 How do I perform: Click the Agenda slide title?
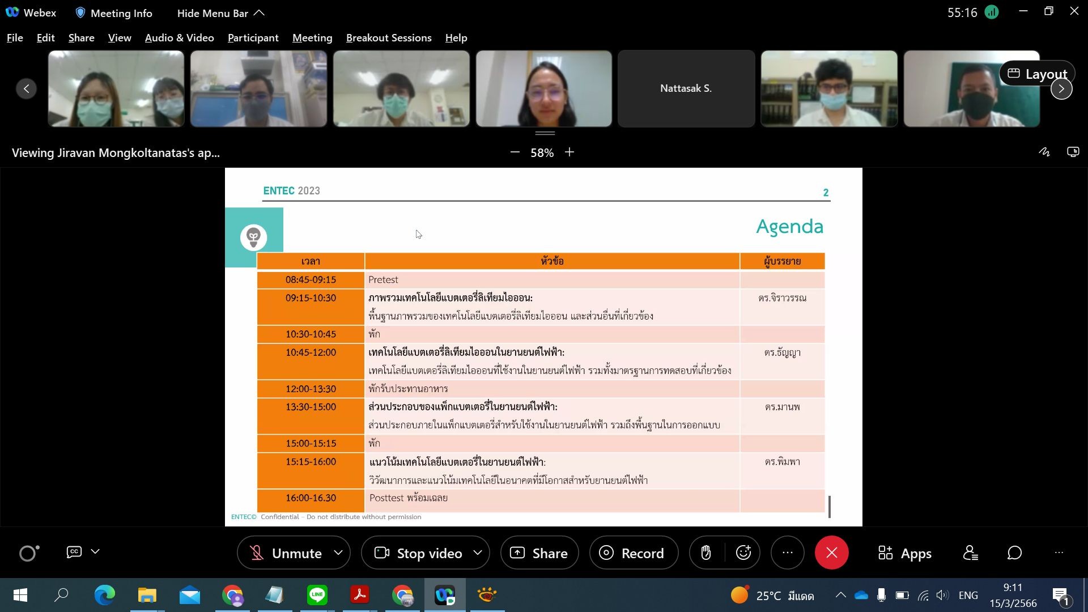[x=789, y=227]
